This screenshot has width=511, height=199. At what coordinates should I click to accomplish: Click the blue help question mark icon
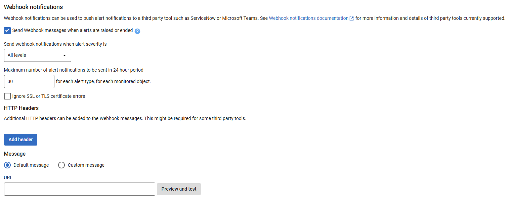[137, 31]
